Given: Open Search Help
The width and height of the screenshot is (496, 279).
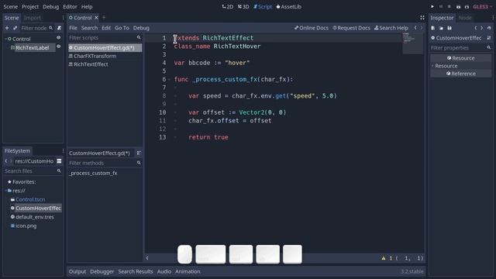Looking at the screenshot, I should (391, 28).
